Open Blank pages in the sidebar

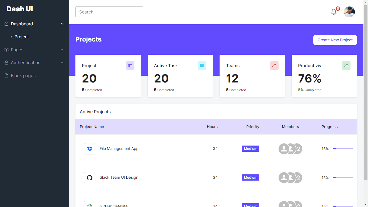tap(23, 75)
